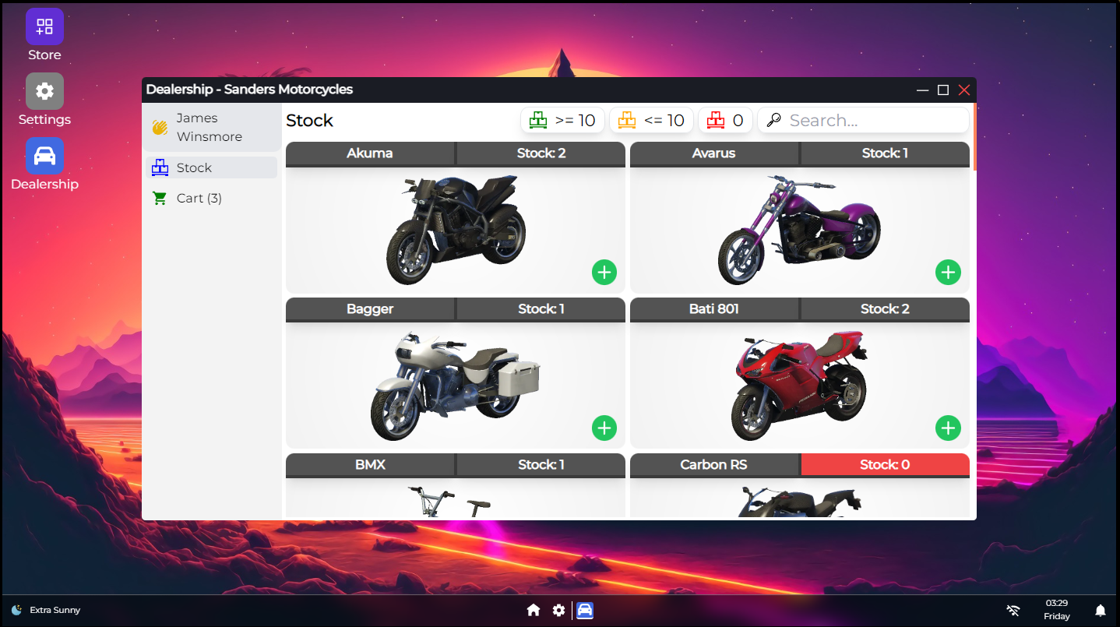Image resolution: width=1120 pixels, height=627 pixels.
Task: Toggle the low-stock <= 10 filter
Action: (651, 121)
